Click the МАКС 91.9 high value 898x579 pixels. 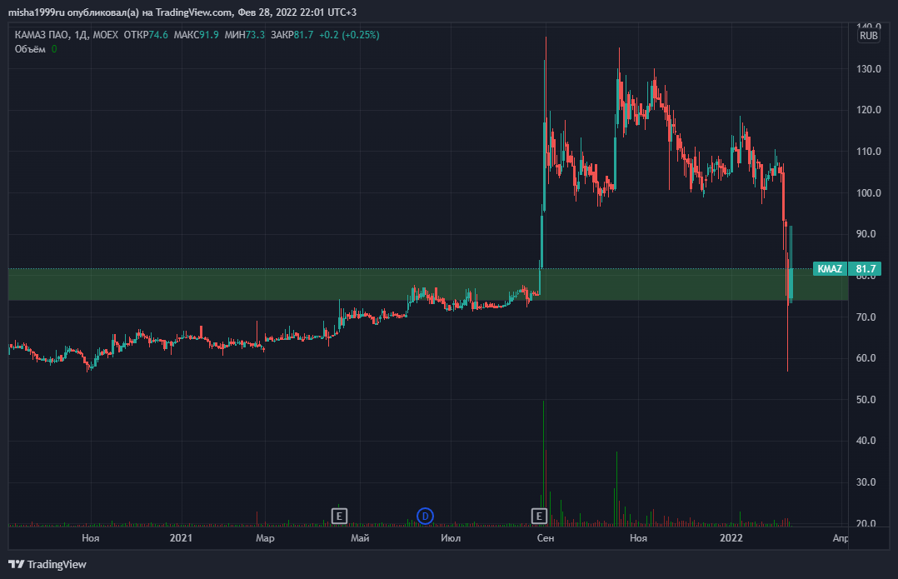coord(196,35)
